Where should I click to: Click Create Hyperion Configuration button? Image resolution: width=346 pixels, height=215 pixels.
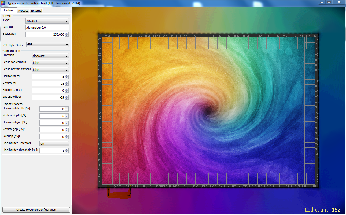tap(36, 210)
